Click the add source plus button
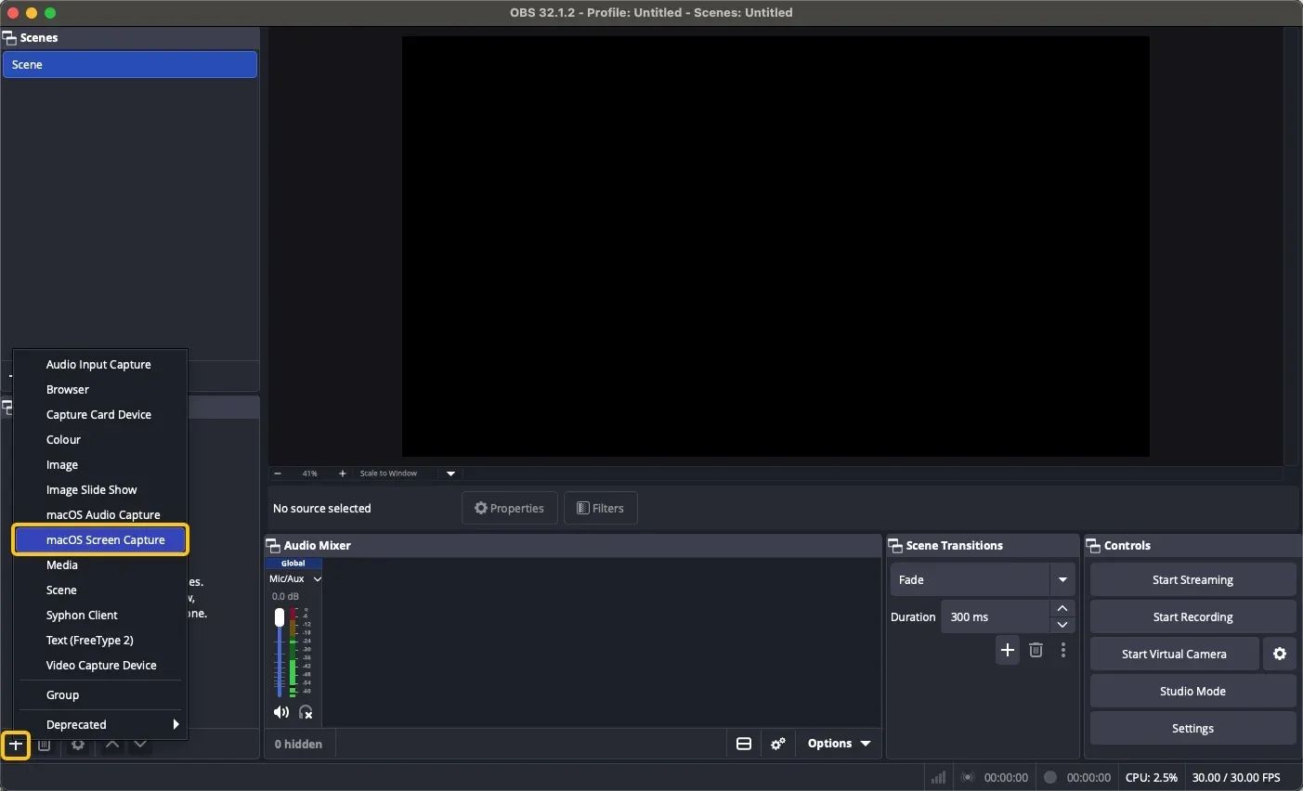The height and width of the screenshot is (791, 1303). 16,746
